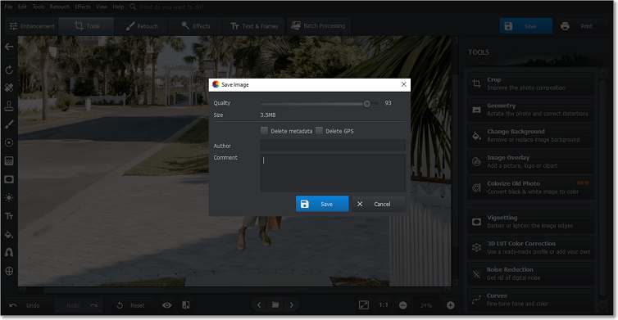This screenshot has width=618, height=320.
Task: Select the portrait head silhouette tool
Action: click(9, 252)
